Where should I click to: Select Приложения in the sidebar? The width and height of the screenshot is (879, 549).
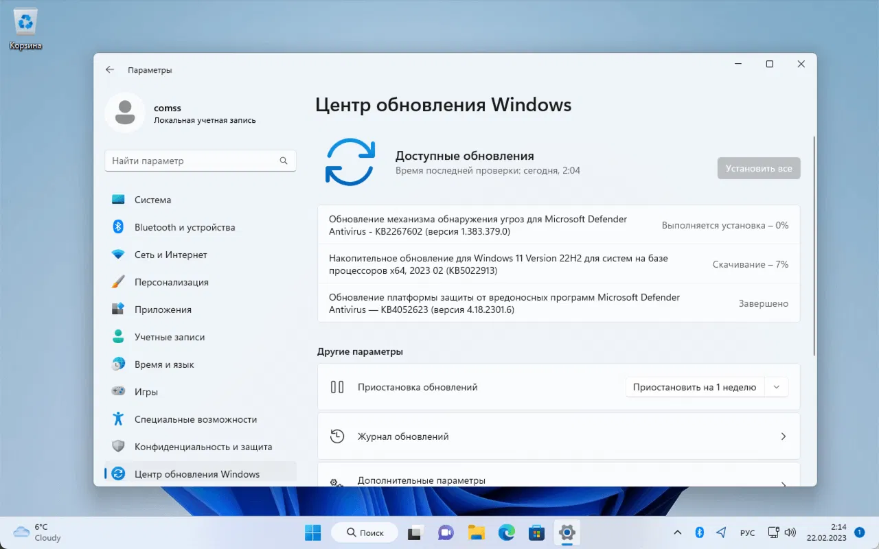[x=201, y=309]
